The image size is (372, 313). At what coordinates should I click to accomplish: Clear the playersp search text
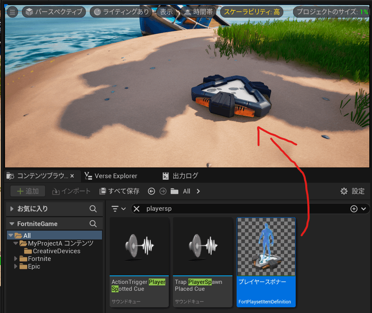(x=137, y=209)
